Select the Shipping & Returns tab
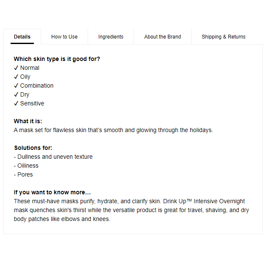 coord(223,37)
